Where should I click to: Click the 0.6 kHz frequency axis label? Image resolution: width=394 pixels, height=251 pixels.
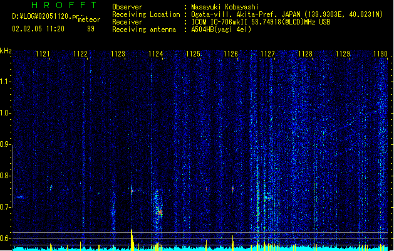[x=5, y=238]
